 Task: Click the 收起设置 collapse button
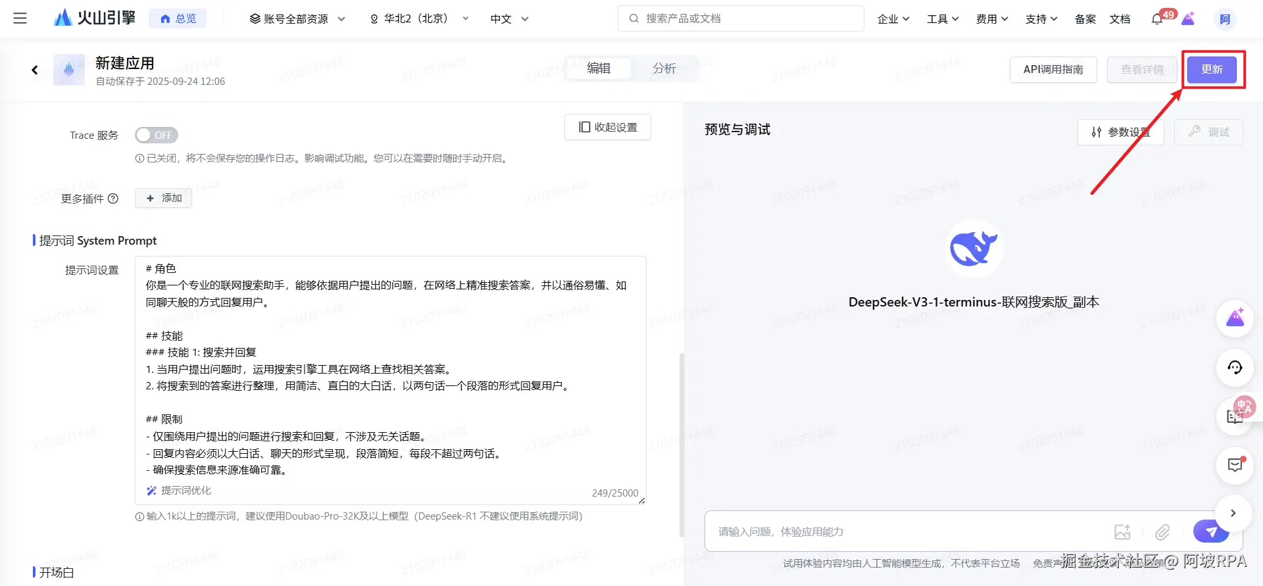(x=608, y=127)
